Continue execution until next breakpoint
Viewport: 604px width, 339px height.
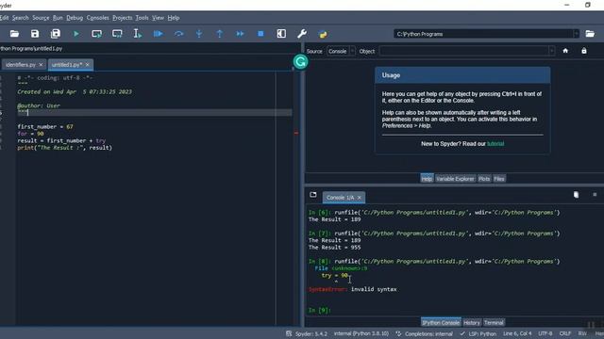(x=240, y=34)
